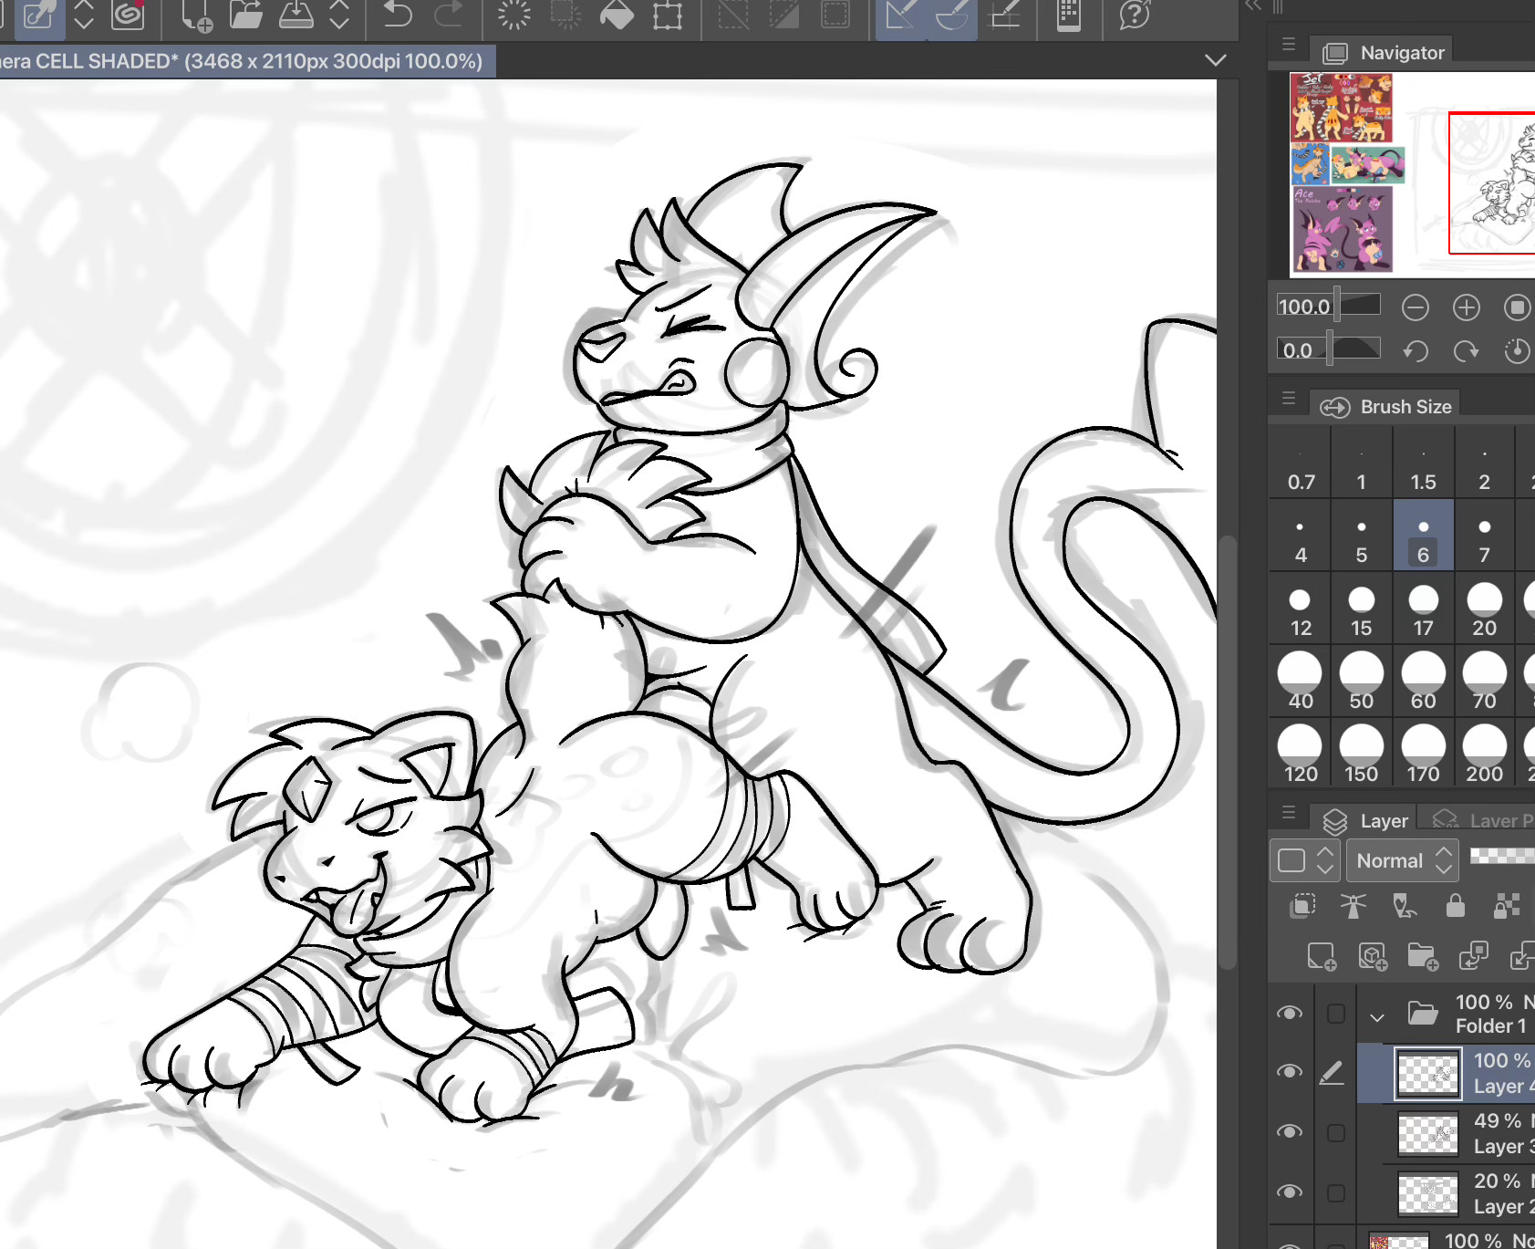
Task: Fill with the paint bucket icon
Action: (617, 15)
